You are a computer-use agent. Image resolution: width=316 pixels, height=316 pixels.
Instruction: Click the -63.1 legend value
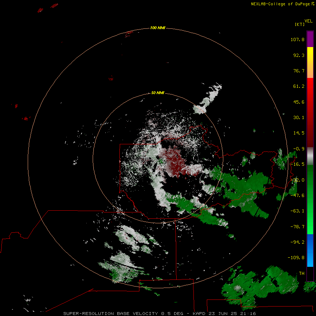point(297,211)
